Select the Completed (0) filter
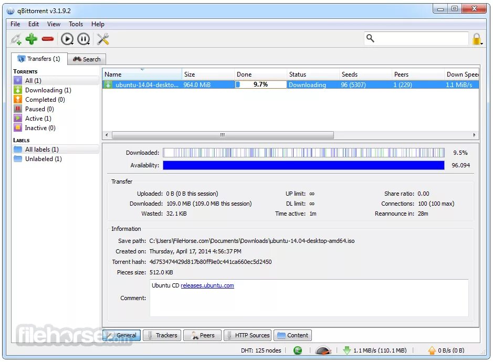This screenshot has width=493, height=362. coord(56,100)
